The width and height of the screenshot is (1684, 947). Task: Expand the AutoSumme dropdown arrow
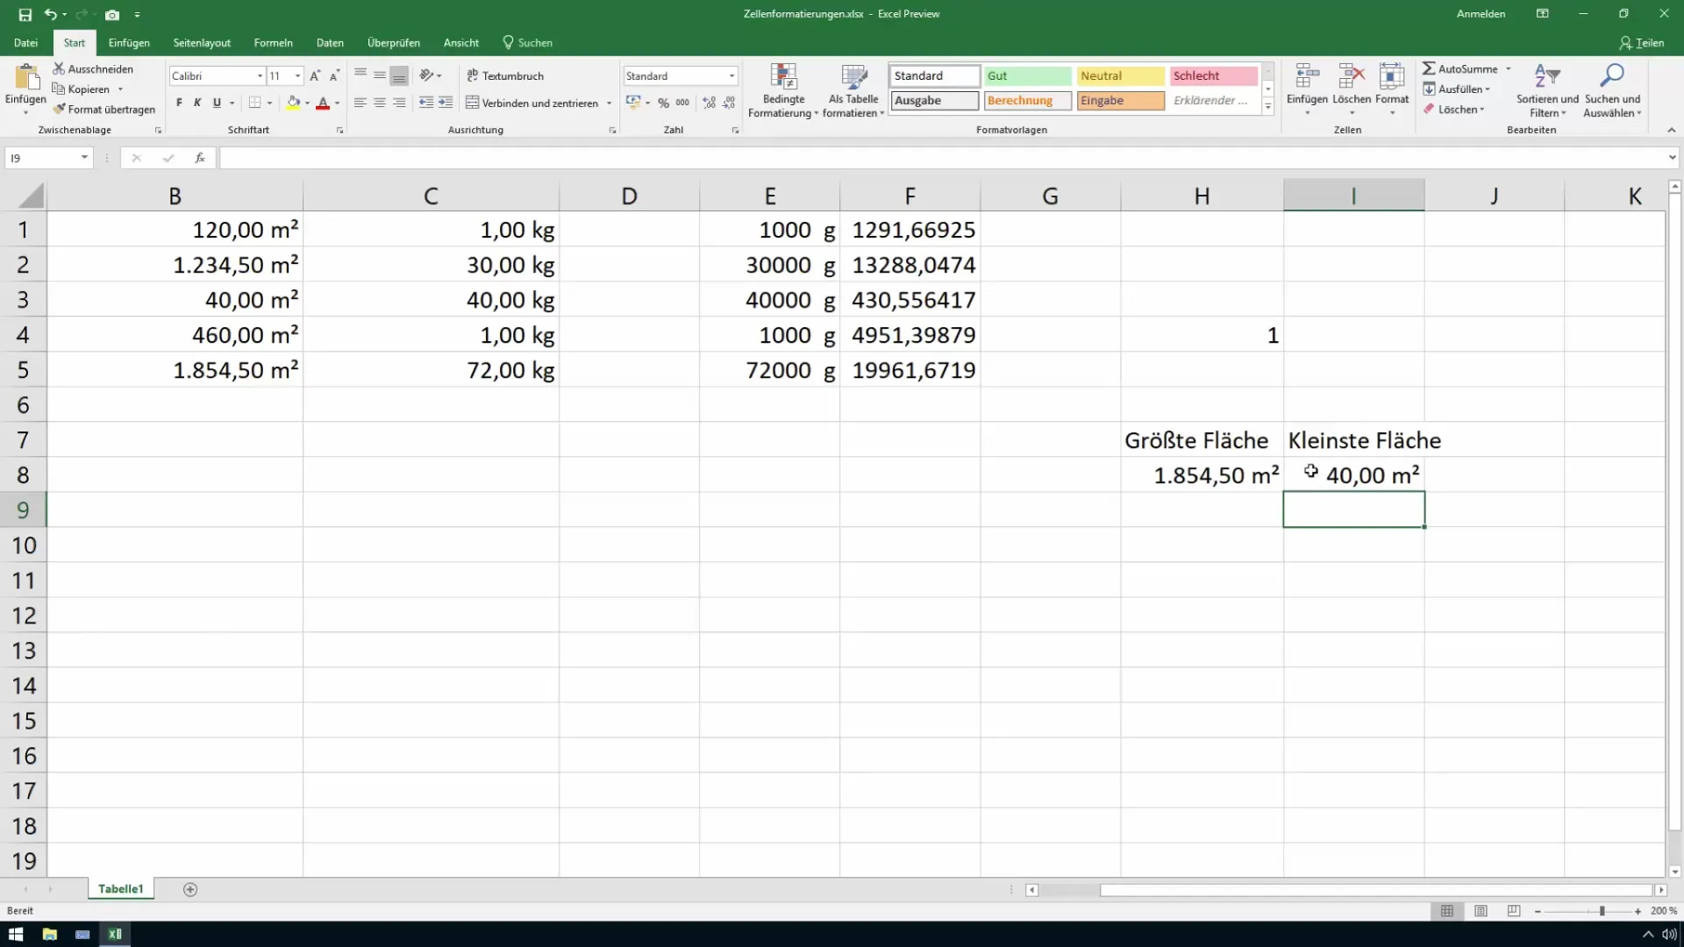click(x=1509, y=69)
